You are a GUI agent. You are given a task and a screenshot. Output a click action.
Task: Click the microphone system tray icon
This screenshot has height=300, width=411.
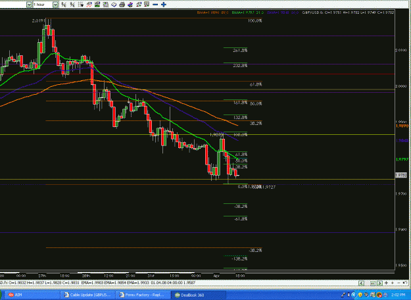coord(343,295)
